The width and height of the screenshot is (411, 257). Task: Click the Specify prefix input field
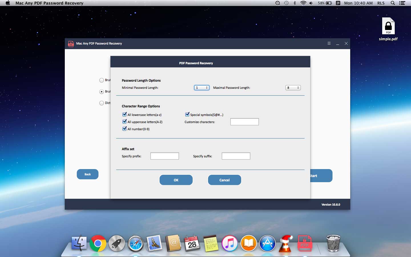[x=165, y=156]
